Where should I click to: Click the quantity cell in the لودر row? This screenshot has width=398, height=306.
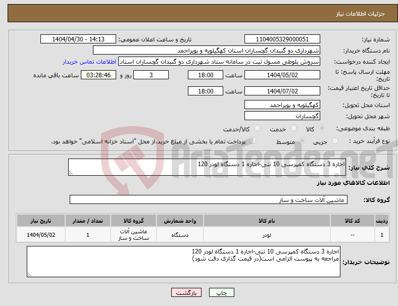pos(87,235)
